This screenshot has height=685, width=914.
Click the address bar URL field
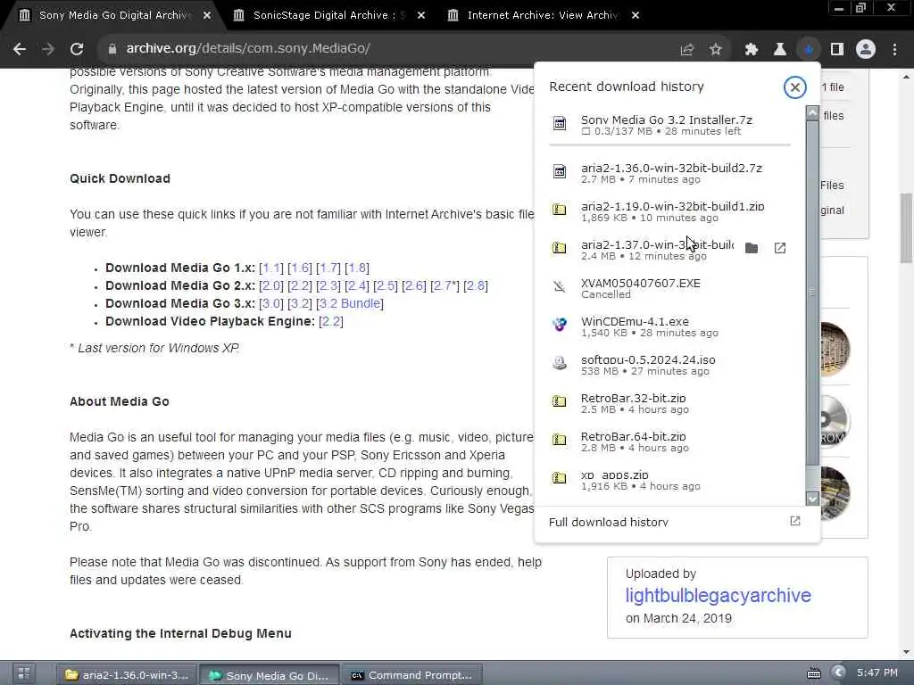pos(385,49)
